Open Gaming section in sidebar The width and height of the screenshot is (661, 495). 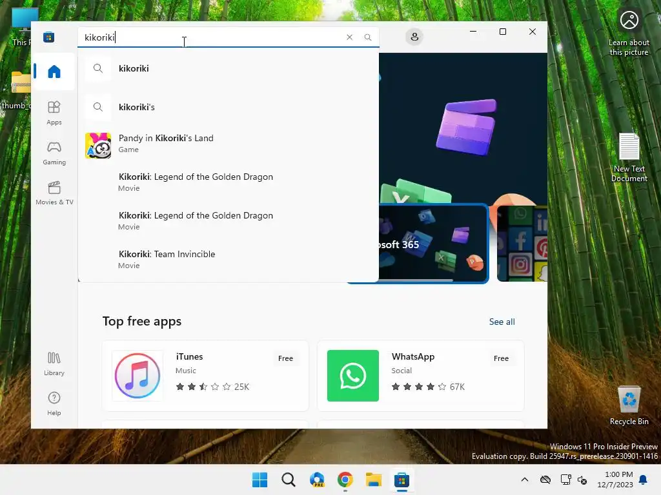tap(54, 153)
